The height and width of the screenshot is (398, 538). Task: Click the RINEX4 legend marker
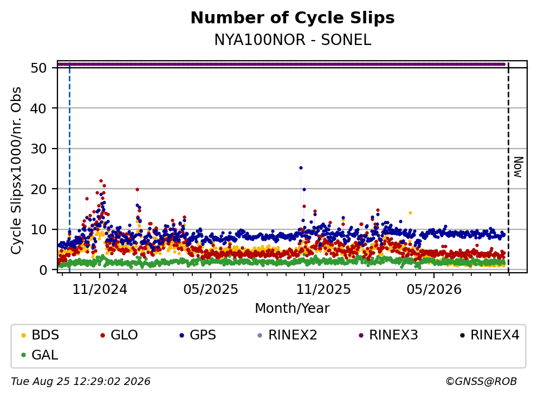462,335
